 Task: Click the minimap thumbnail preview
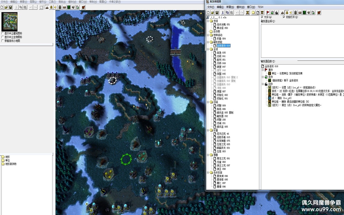pyautogui.click(x=9, y=21)
